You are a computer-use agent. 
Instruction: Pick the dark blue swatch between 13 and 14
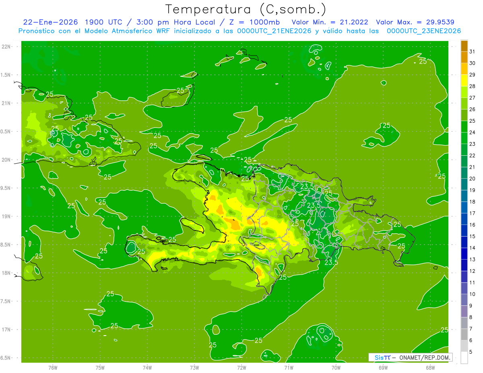coord(464,253)
